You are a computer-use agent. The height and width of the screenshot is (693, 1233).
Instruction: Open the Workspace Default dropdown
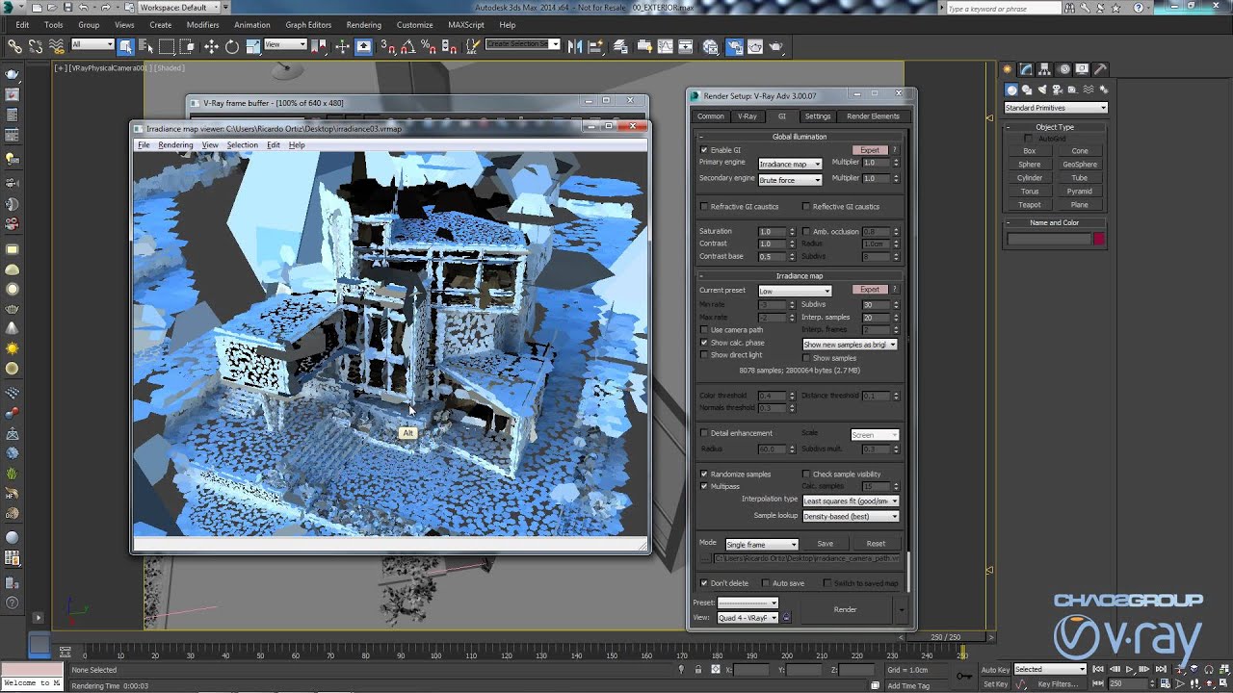(181, 7)
